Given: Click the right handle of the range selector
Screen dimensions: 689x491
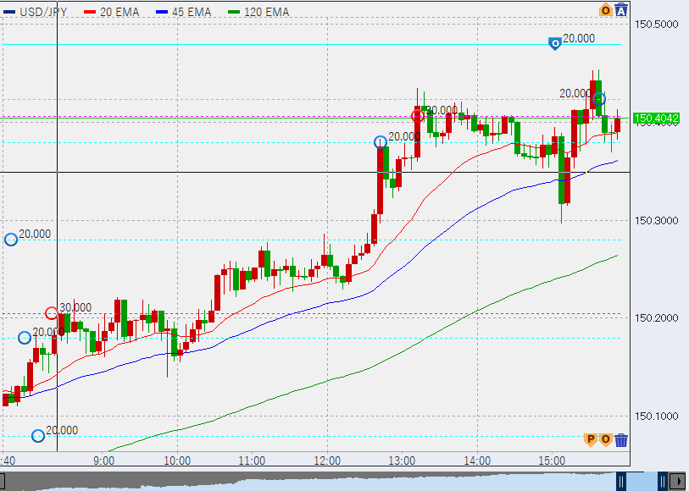Looking at the screenshot, I should coord(663,482).
